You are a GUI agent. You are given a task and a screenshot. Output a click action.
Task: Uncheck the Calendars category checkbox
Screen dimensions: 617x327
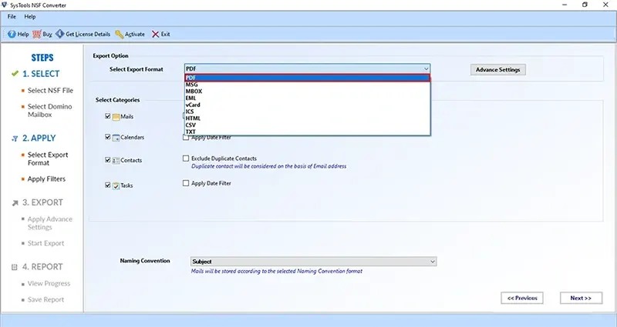[108, 137]
